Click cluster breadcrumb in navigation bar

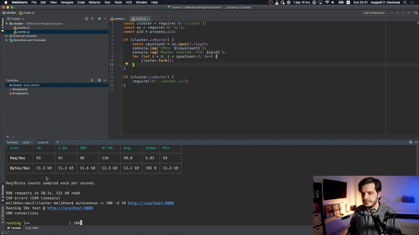click(x=9, y=13)
